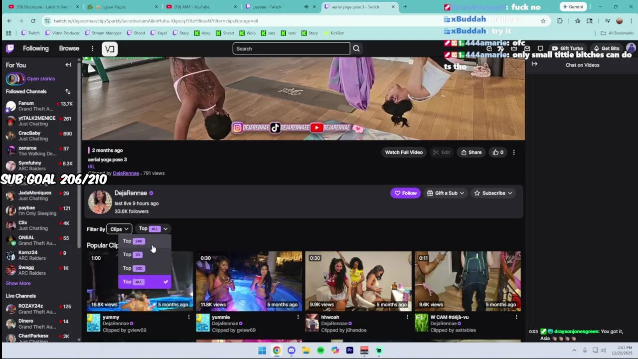Open File Explorer from the taskbar
The height and width of the screenshot is (359, 638).
coord(306,351)
